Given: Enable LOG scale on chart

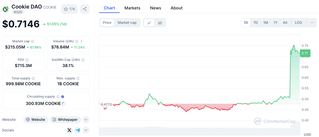Looking at the screenshot, I should [298, 23].
